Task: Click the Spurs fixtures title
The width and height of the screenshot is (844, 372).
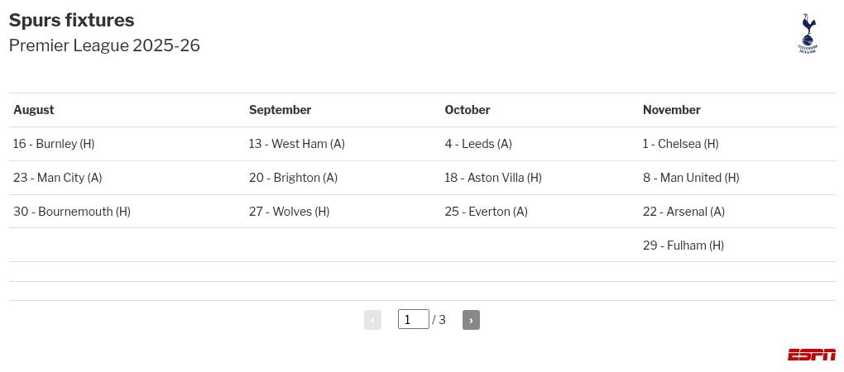Action: tap(72, 20)
